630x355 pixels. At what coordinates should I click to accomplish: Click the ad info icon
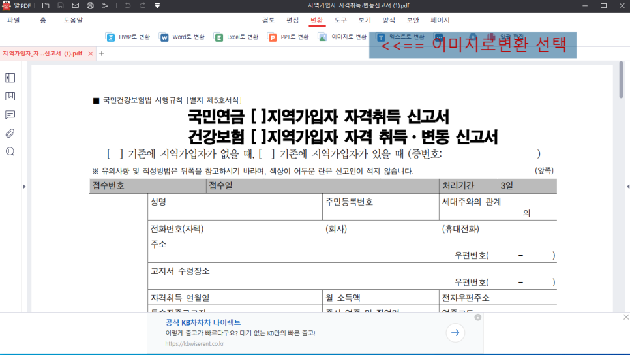(x=478, y=317)
